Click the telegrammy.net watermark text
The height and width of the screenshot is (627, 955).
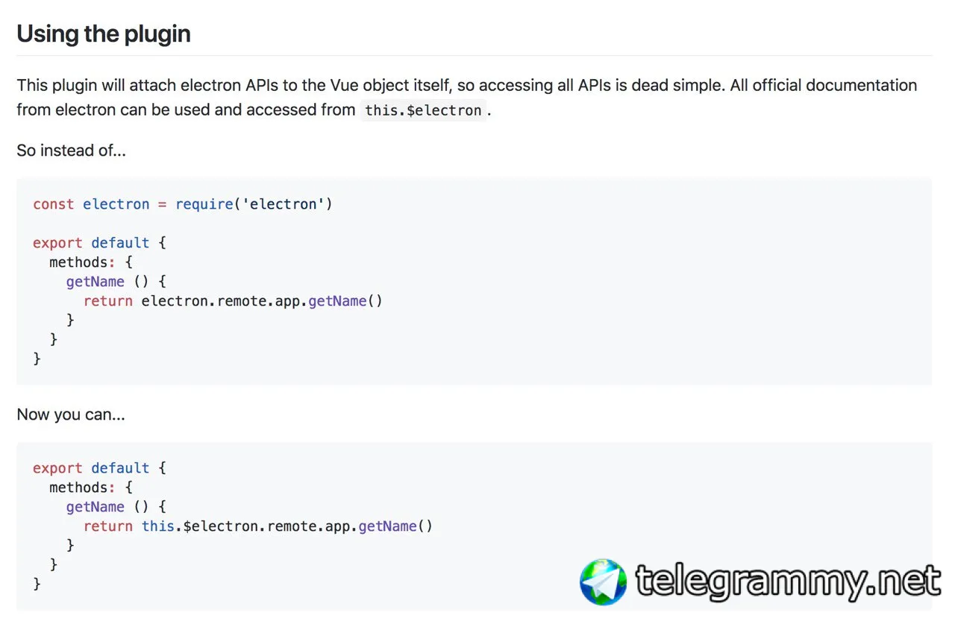click(788, 582)
